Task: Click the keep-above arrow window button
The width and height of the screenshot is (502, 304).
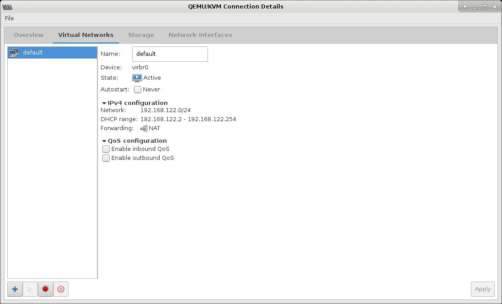Action: [x=465, y=7]
